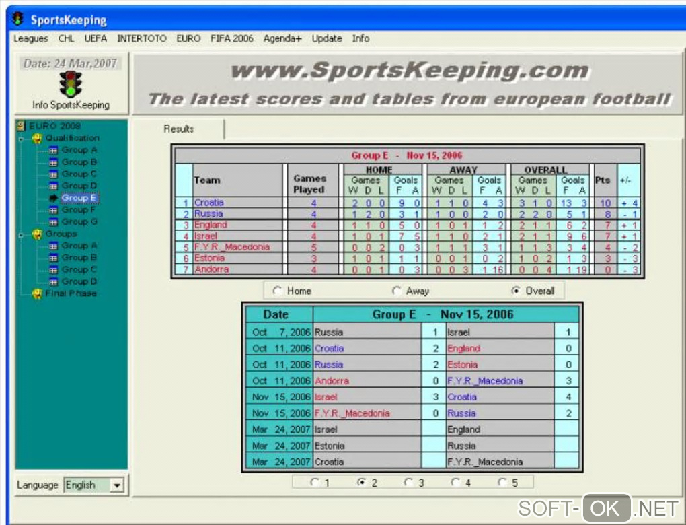Click the traffic light Info SportsKeeping icon
686x525 pixels.
[x=71, y=85]
